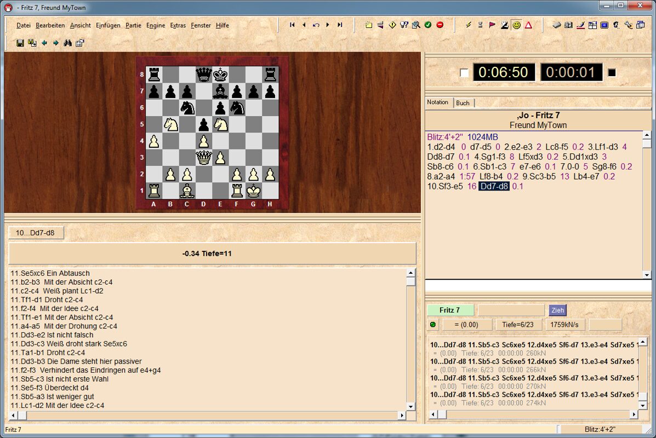Switch to the Buch tab
This screenshot has width=656, height=438.
click(463, 103)
